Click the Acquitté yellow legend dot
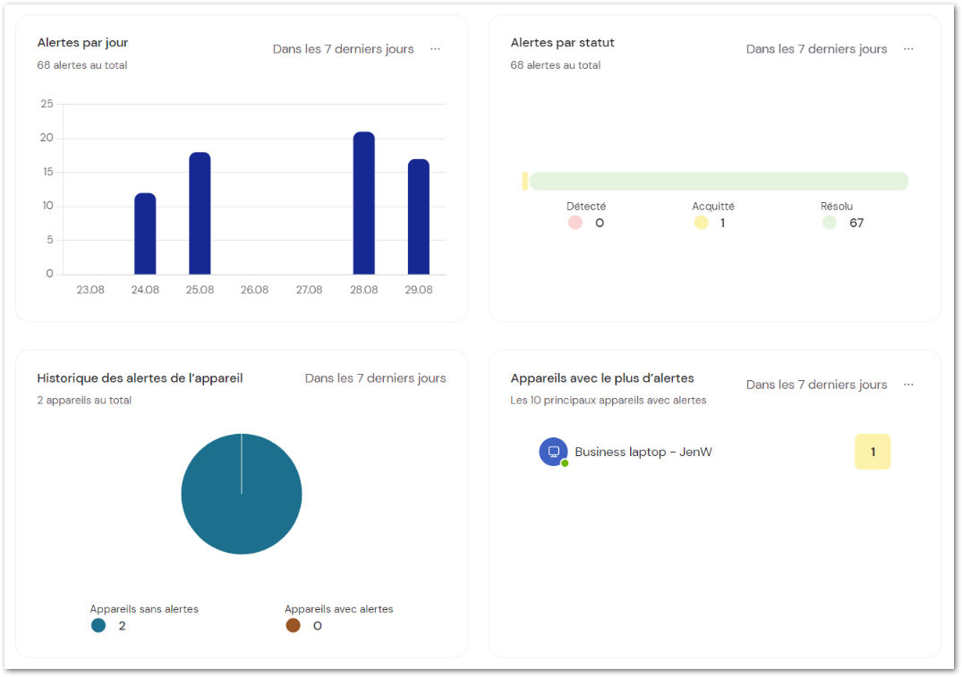Screen dimensions: 962x677 tap(702, 223)
